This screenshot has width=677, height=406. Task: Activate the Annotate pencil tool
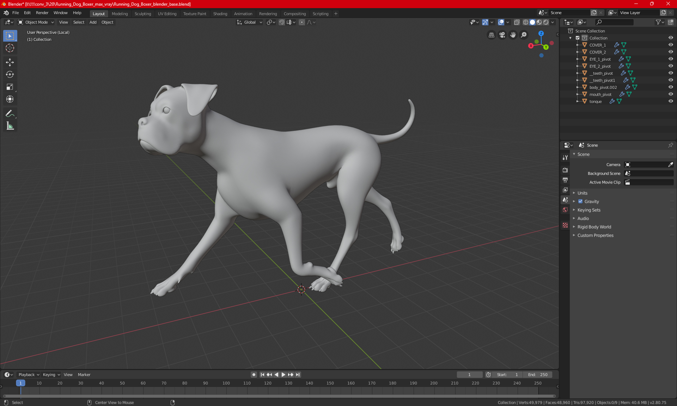[10, 113]
